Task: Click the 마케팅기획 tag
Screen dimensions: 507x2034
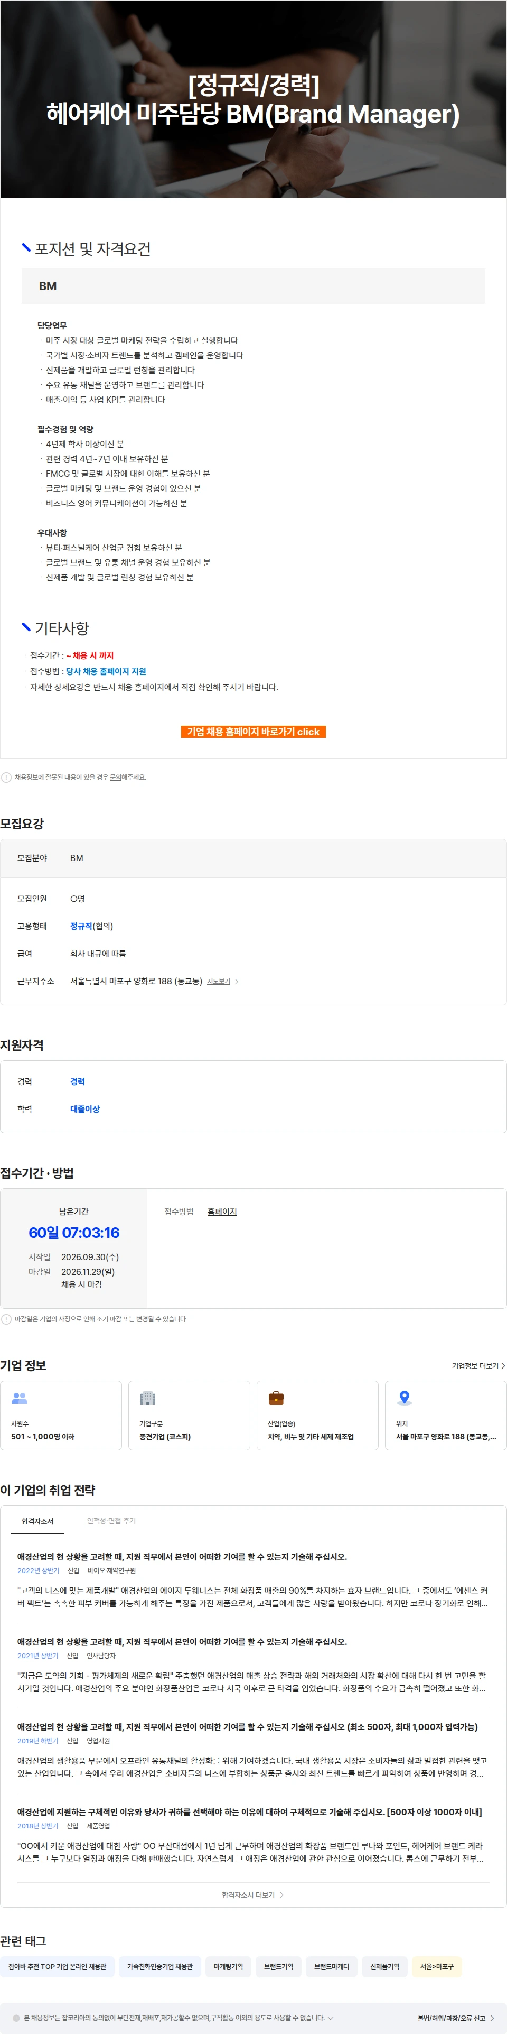Action: 228,1966
